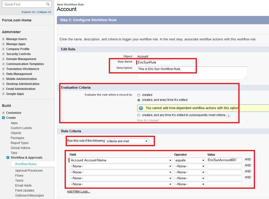The height and width of the screenshot is (199, 269).
Task: Click the blue info icon in time-dependent warning
Action: pyautogui.click(x=141, y=108)
